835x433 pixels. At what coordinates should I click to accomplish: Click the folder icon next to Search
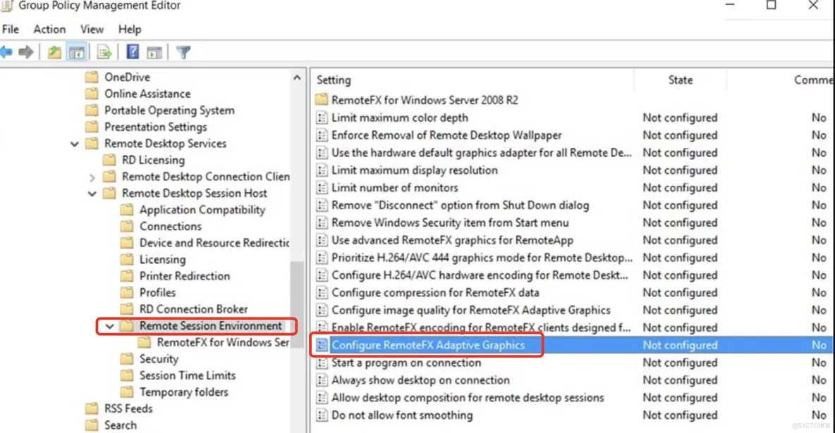92,425
